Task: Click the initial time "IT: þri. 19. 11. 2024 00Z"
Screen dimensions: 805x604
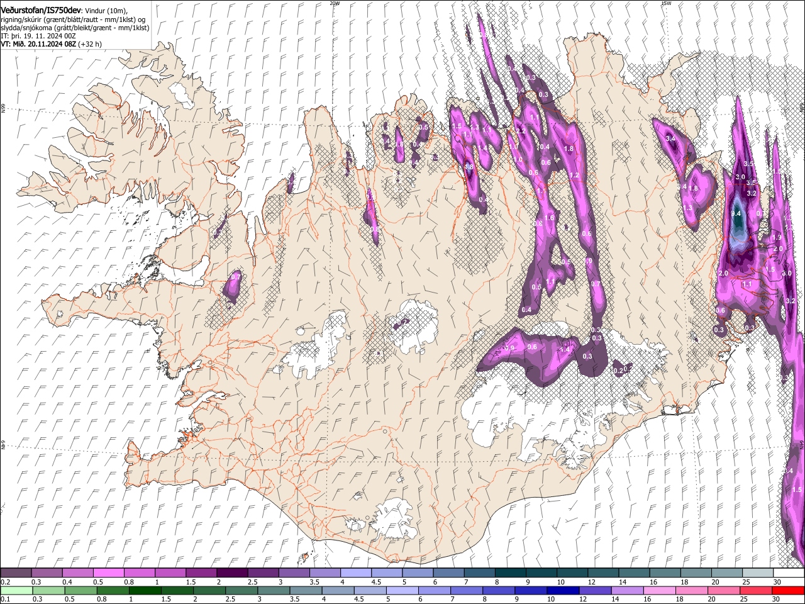Action: [x=38, y=36]
